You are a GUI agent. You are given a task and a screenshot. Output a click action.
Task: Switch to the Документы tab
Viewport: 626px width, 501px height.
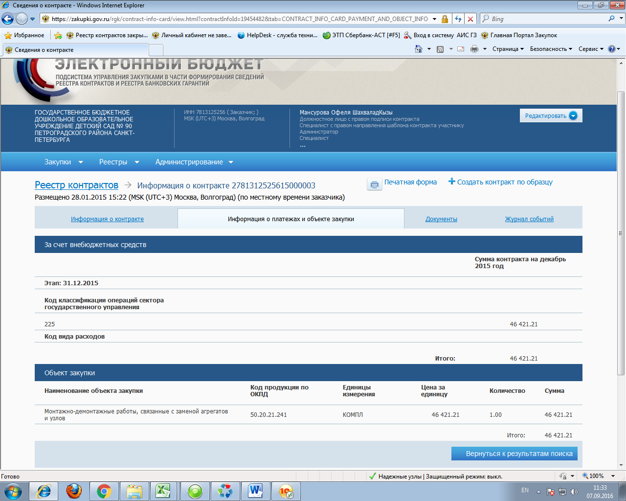pyautogui.click(x=441, y=219)
